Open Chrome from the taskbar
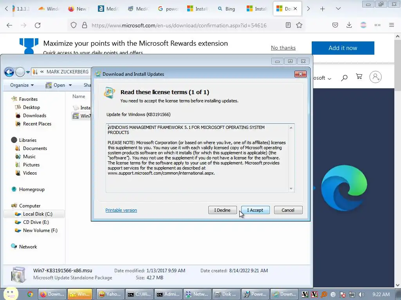Screen dimensions: 401x300 [30, 294]
